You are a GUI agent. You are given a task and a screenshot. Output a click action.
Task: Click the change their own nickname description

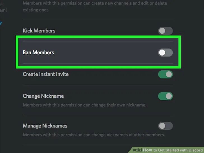85,105
